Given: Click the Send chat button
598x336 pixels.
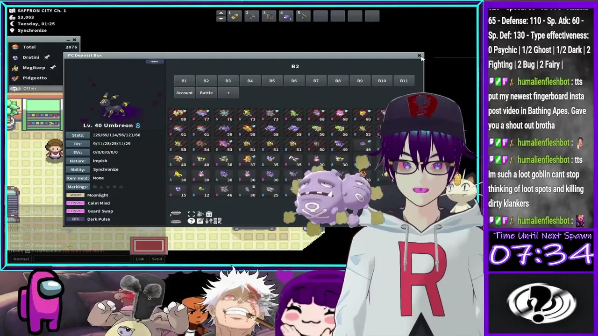Looking at the screenshot, I should (157, 259).
